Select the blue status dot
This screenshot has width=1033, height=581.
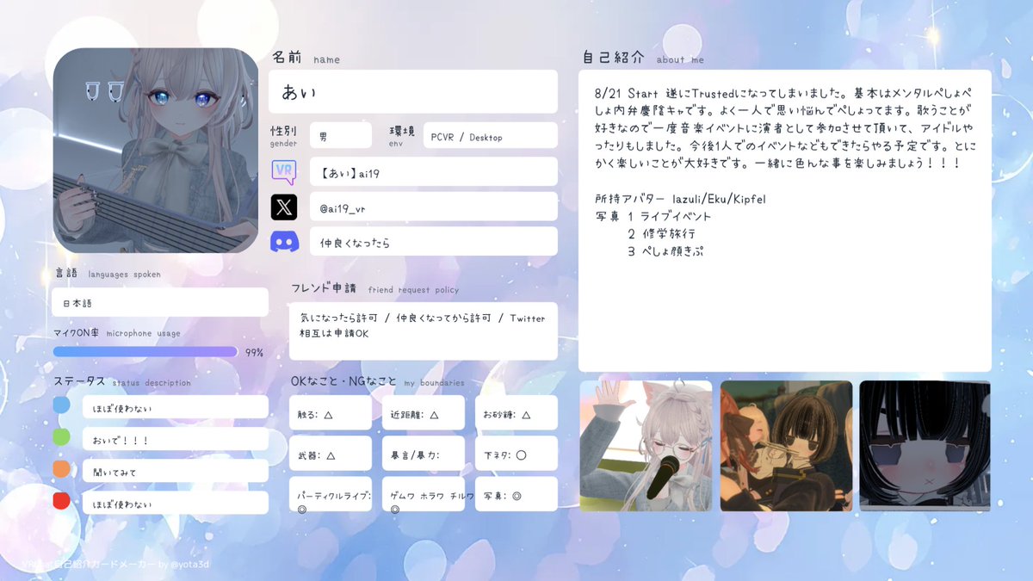(60, 404)
